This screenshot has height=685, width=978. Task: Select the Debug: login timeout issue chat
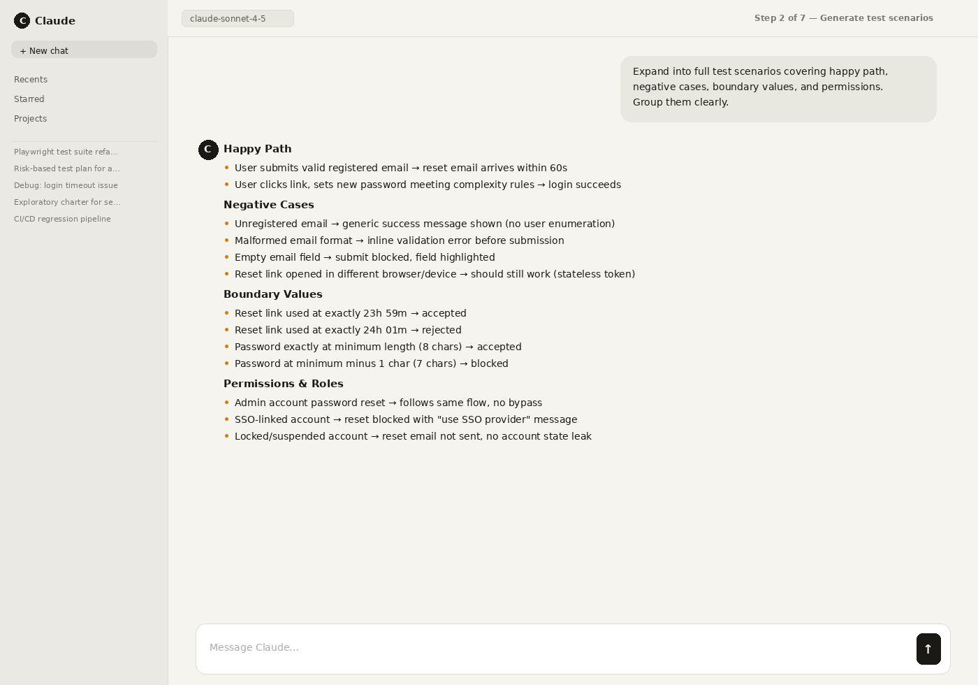click(x=66, y=185)
